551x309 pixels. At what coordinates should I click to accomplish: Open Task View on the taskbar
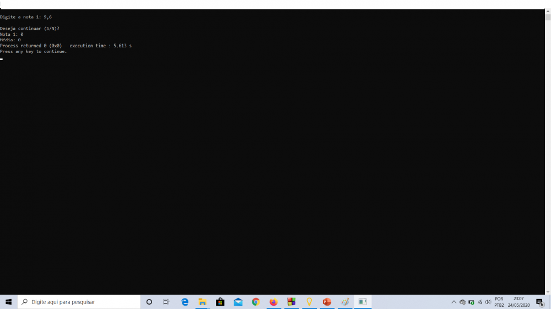(166, 302)
